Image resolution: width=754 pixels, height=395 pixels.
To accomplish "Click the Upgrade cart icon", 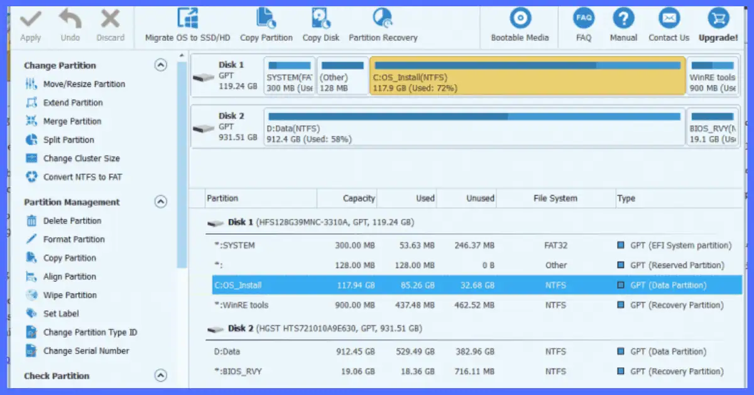I will tap(718, 19).
